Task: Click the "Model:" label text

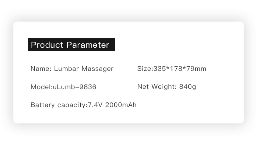Action: pos(41,87)
